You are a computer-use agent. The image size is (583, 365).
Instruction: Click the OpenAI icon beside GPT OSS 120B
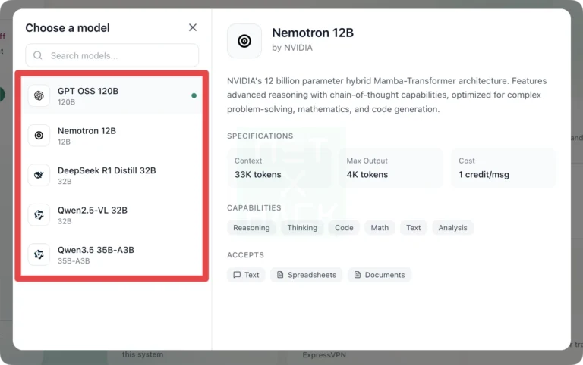click(39, 95)
